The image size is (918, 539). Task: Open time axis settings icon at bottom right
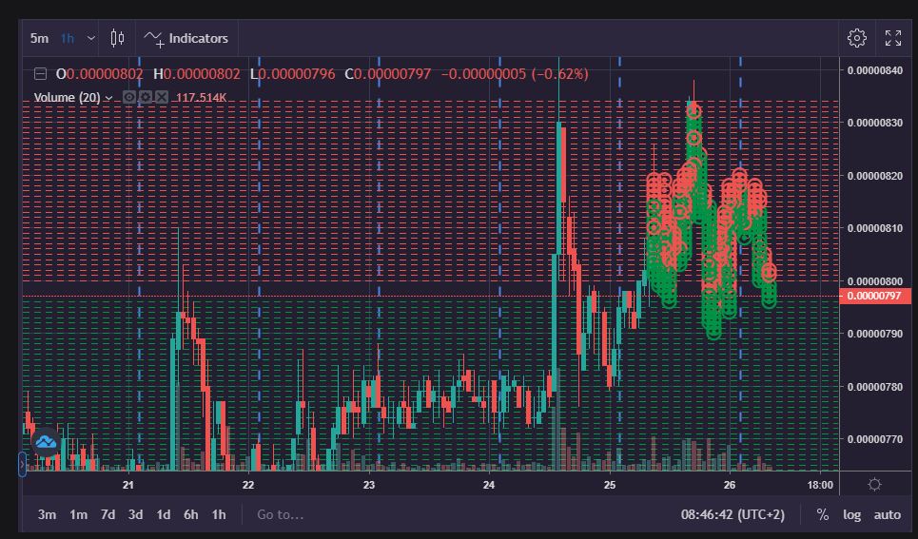click(874, 484)
